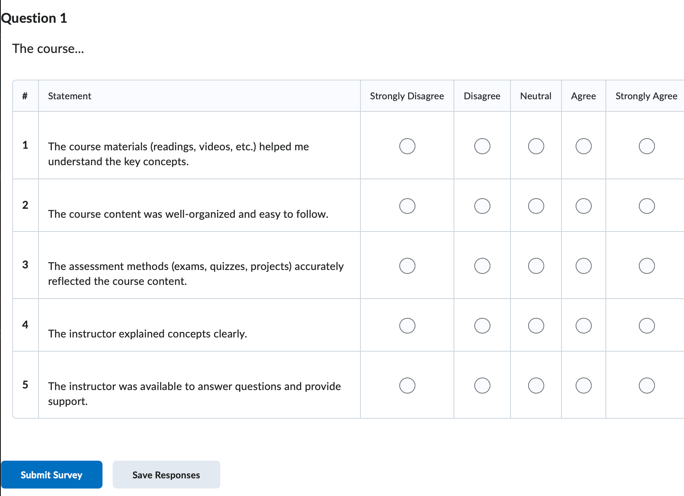Click the Save Responses button

click(x=166, y=474)
